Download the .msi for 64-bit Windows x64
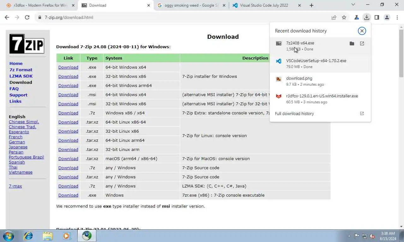Image resolution: width=404 pixels, height=242 pixels. pyautogui.click(x=68, y=95)
